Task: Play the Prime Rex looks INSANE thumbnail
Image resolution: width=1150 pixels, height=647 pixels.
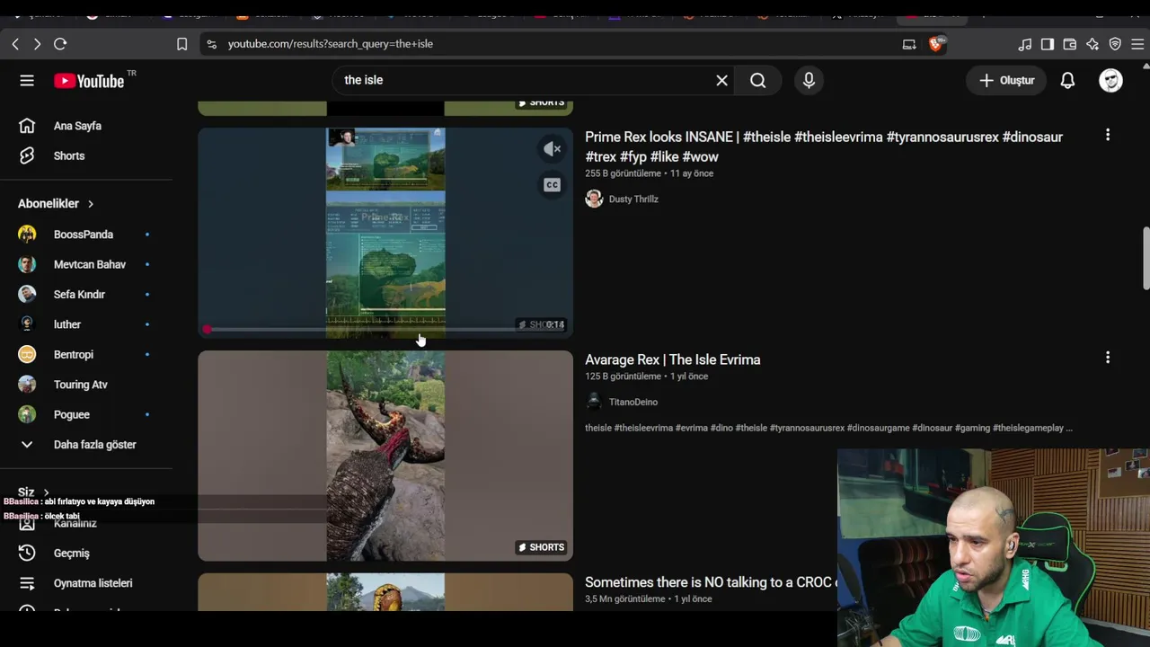Action: coord(385,233)
